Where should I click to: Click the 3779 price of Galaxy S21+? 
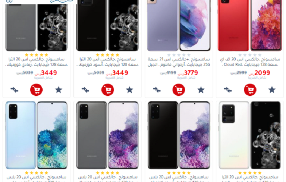(x=191, y=73)
